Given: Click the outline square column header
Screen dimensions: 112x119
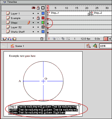Looking at the screenshot, I should tap(43, 8).
